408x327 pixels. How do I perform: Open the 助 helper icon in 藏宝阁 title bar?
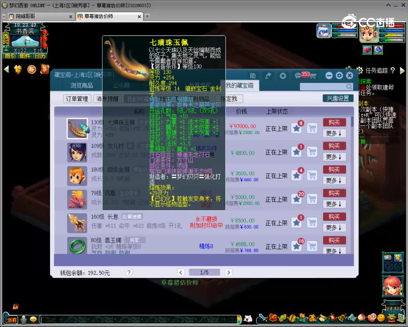click(x=253, y=75)
